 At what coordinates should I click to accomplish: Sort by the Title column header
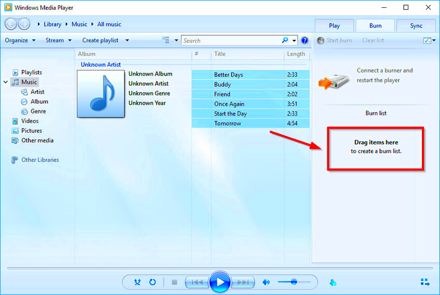(x=247, y=54)
